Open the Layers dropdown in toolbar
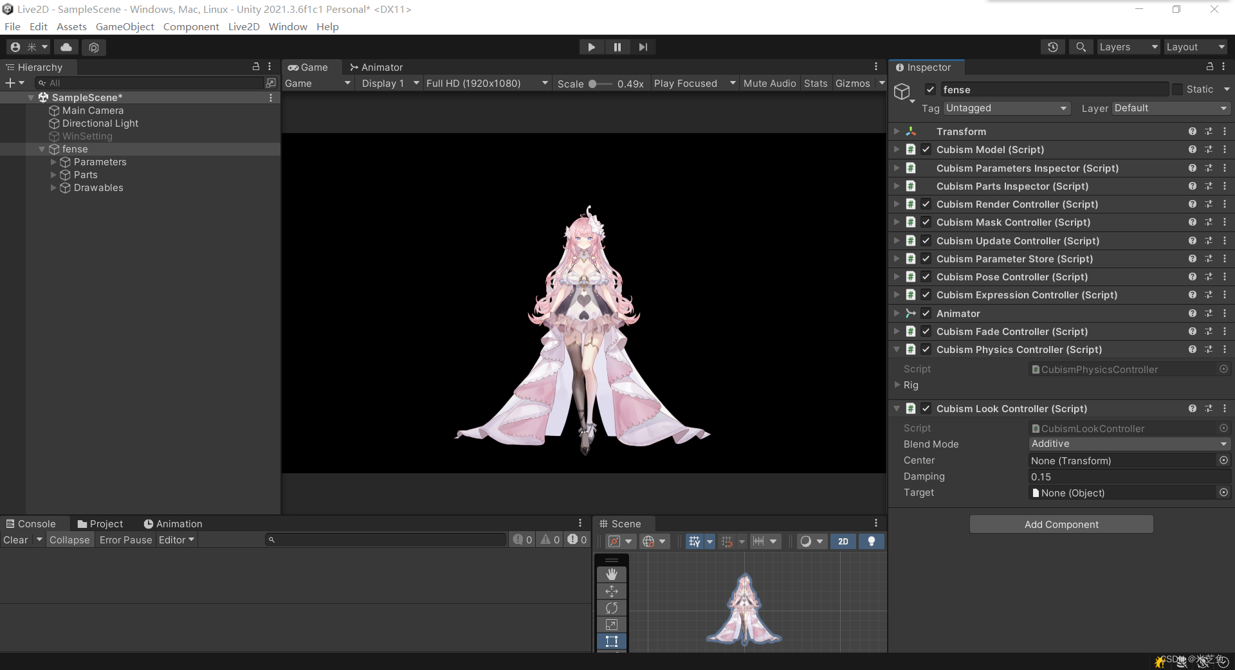This screenshot has width=1235, height=670. [x=1128, y=47]
